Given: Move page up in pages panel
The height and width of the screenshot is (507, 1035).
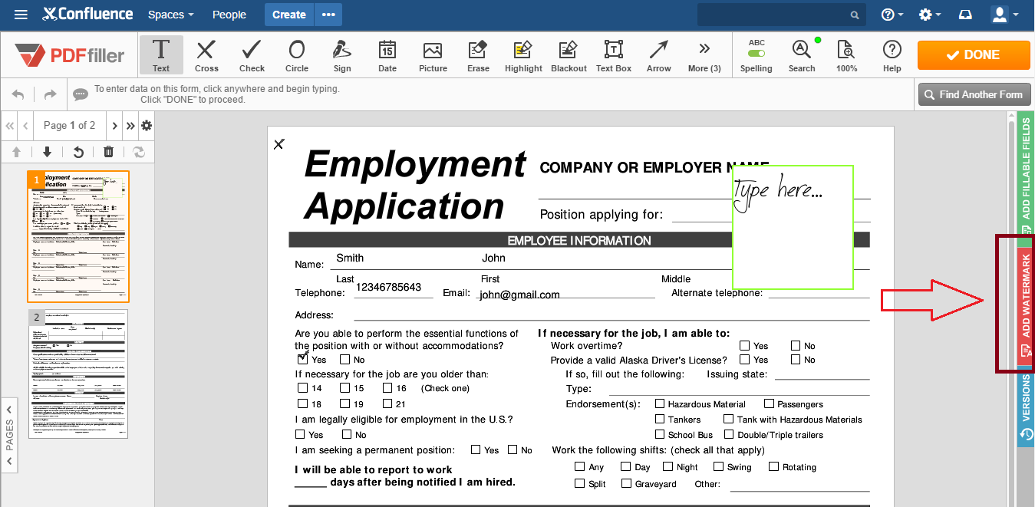Looking at the screenshot, I should pyautogui.click(x=16, y=152).
